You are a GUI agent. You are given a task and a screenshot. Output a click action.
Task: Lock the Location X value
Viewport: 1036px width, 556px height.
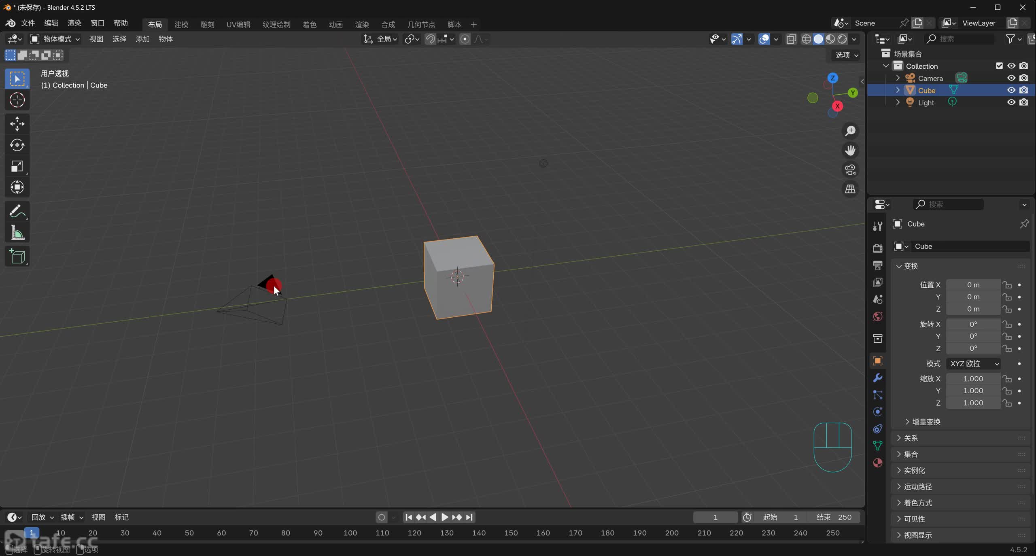pos(1007,285)
